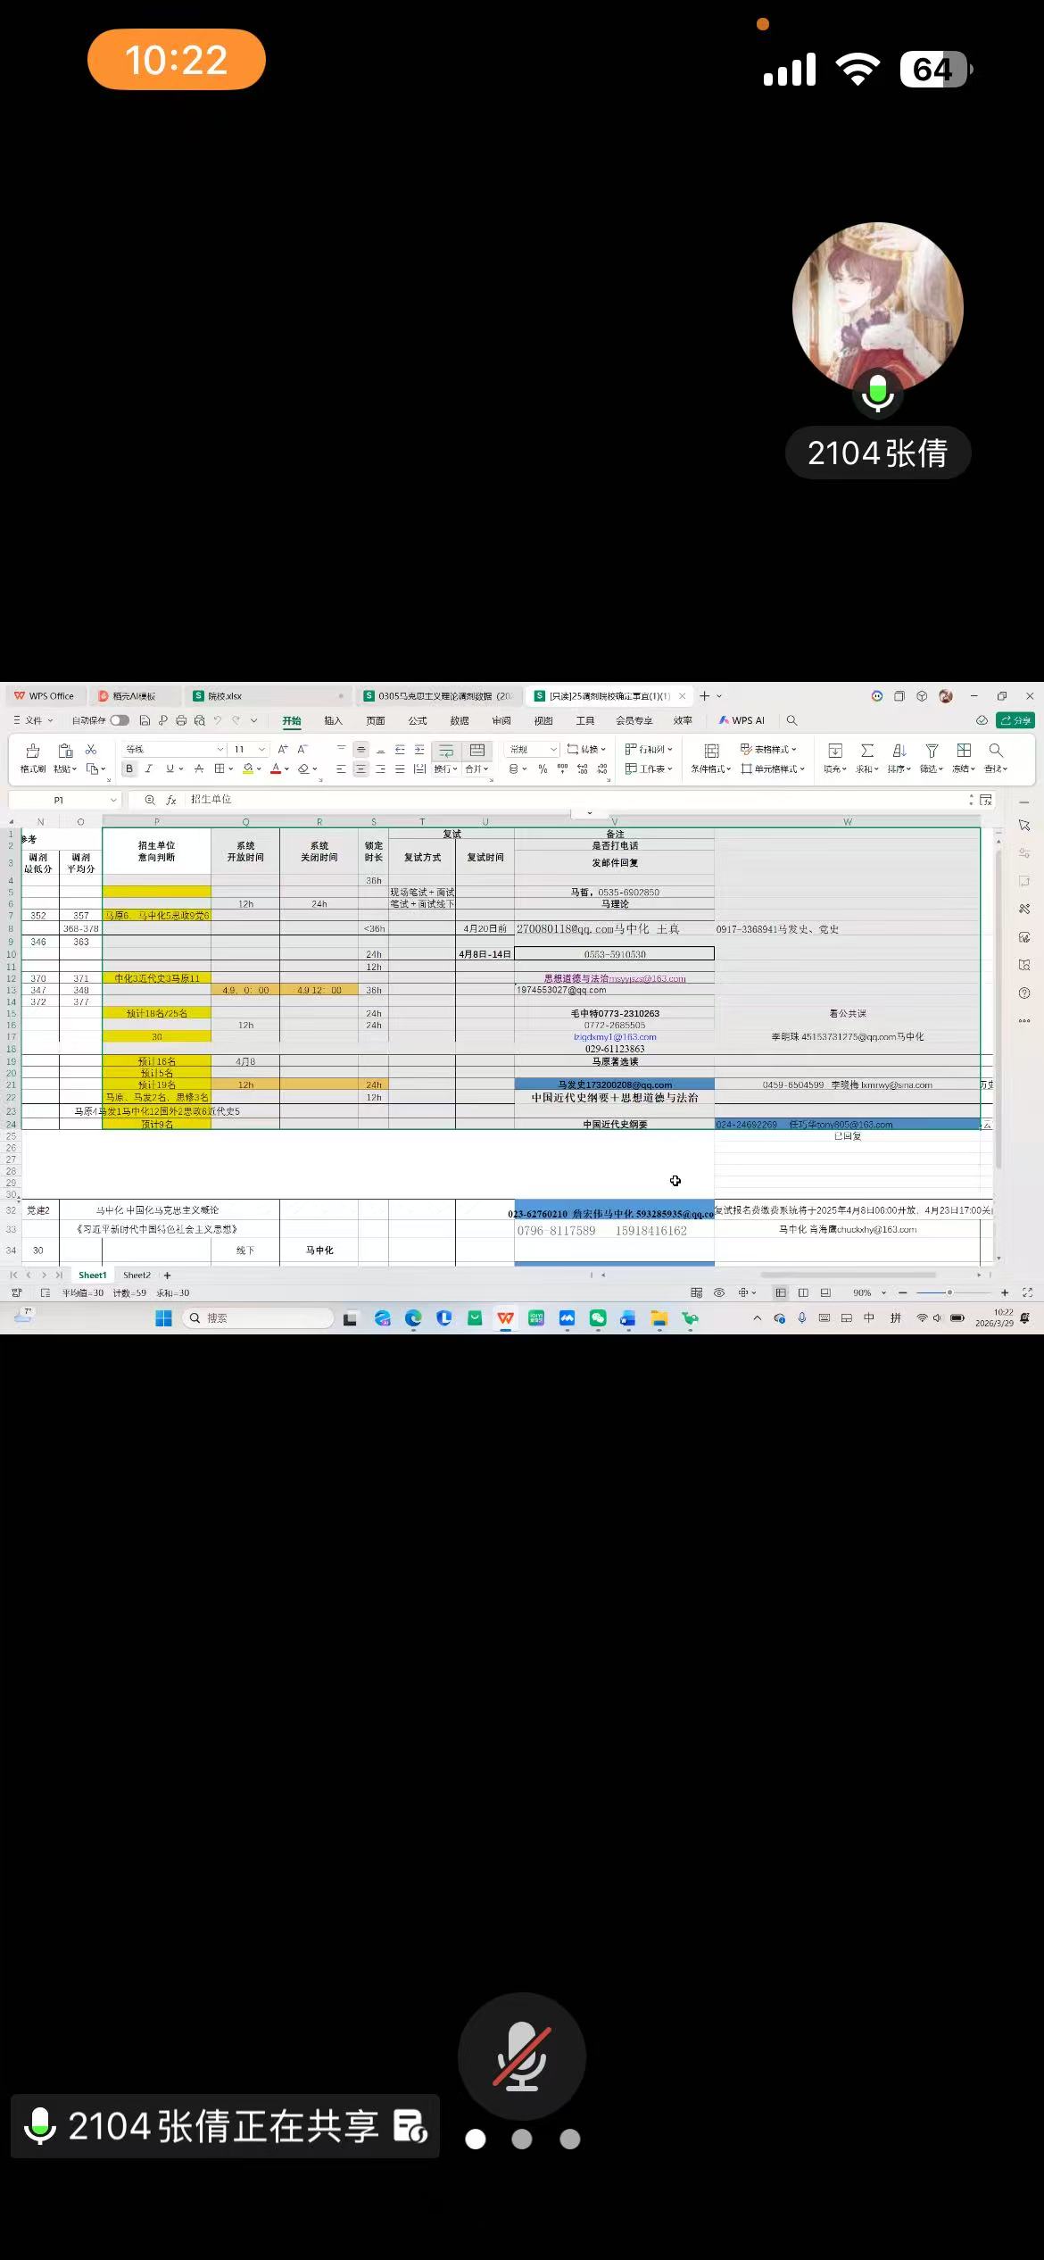This screenshot has height=2260, width=1044.
Task: Open the font size 11 dropdown
Action: coord(261,749)
